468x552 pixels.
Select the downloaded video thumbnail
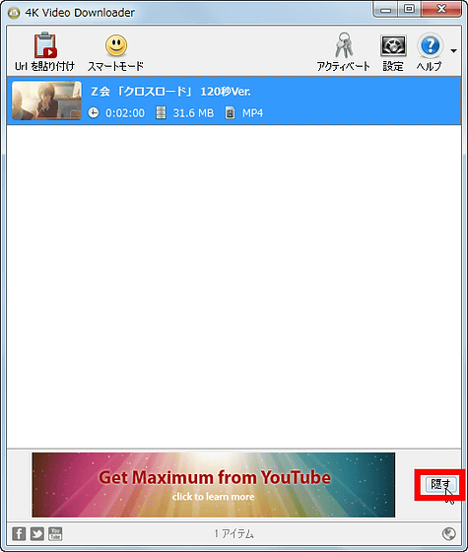click(47, 101)
